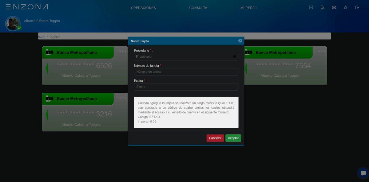369x182 pixels.
Task: Click Banco Metropolitano logo on card 6526
Action: pos(50,52)
